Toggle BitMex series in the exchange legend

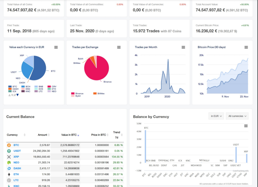[x=100, y=94]
